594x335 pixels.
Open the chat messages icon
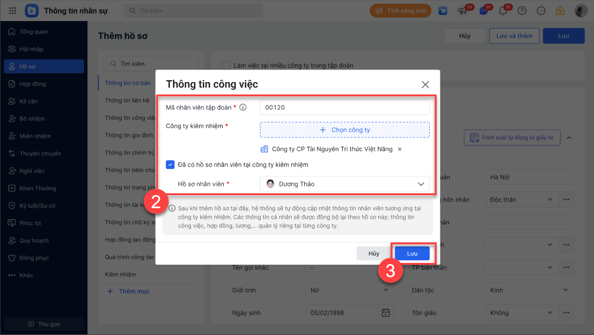click(x=483, y=11)
